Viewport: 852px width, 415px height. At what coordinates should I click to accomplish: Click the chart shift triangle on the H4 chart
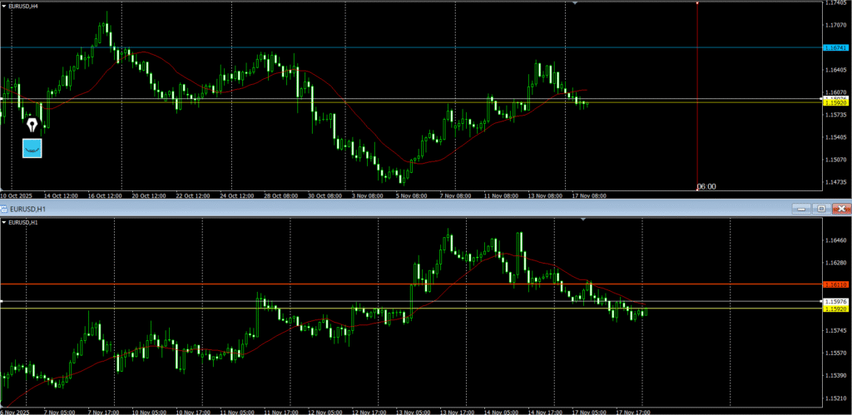575,3
